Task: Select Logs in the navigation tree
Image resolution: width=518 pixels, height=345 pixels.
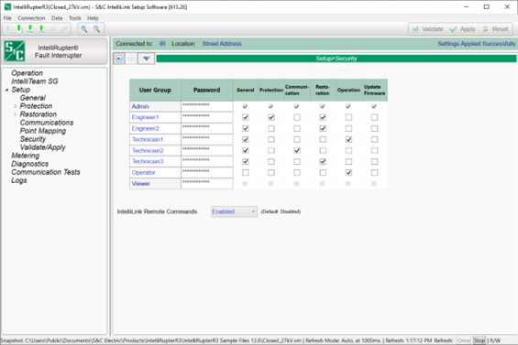Action: pyautogui.click(x=19, y=181)
